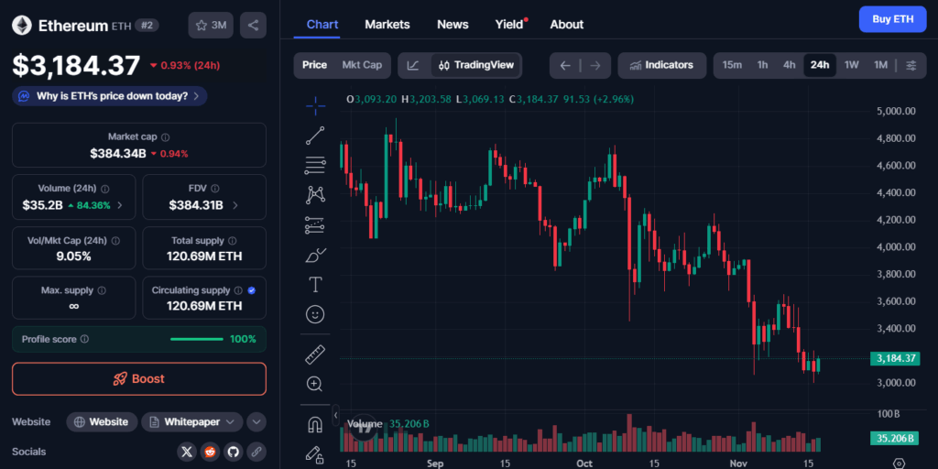Screen dimensions: 938x469
Task: Click the $384.34B market cap value
Action: click(x=118, y=154)
